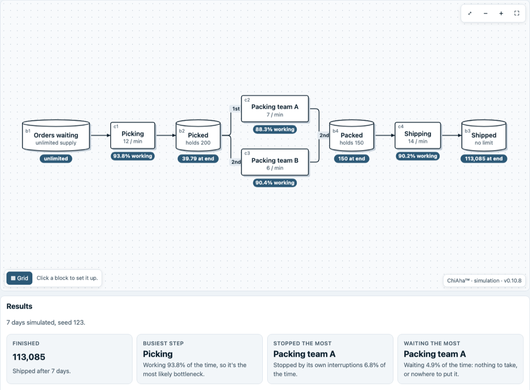Click the 39.79 at end badge
This screenshot has height=390, width=530.
[x=198, y=158]
